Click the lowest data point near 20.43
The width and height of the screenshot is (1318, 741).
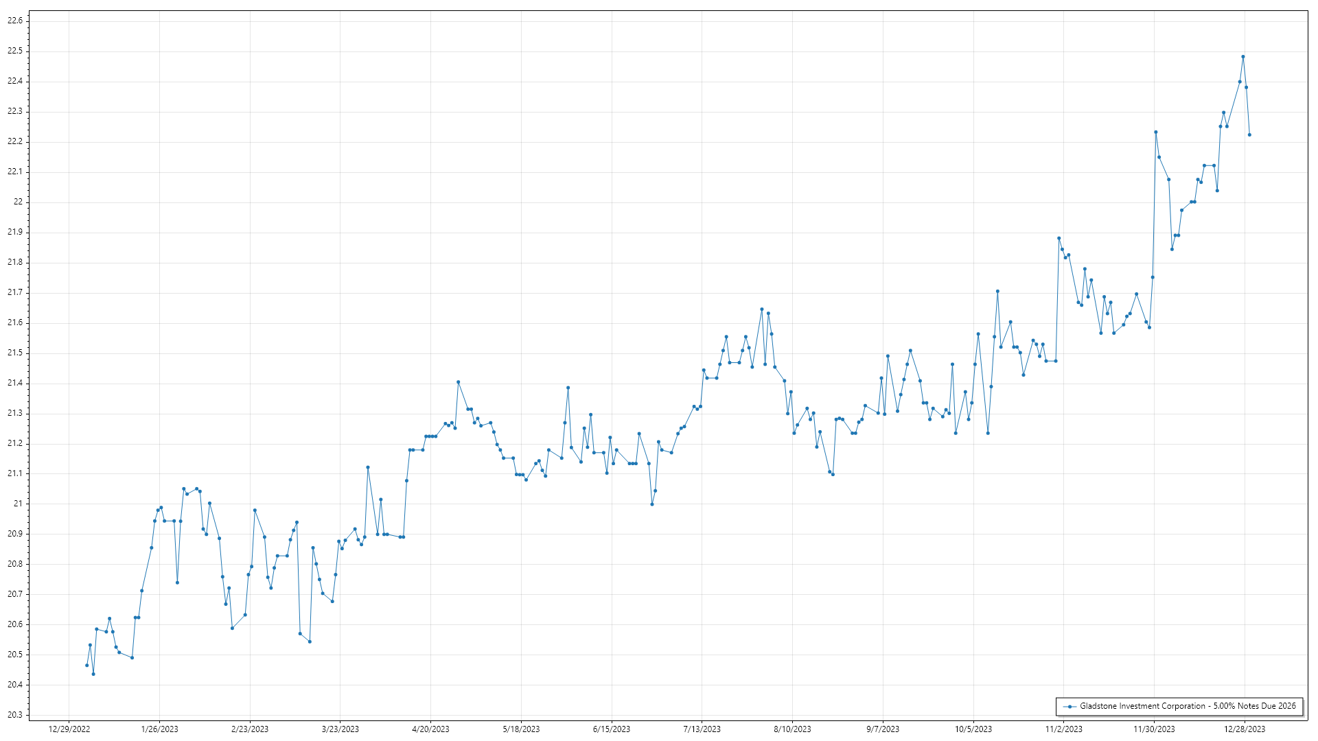coord(93,674)
